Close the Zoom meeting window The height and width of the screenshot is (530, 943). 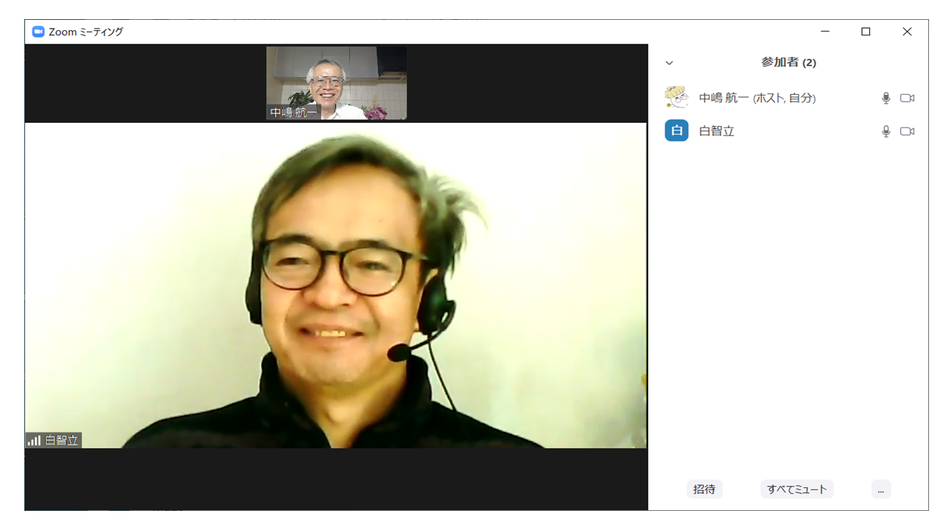pos(907,32)
